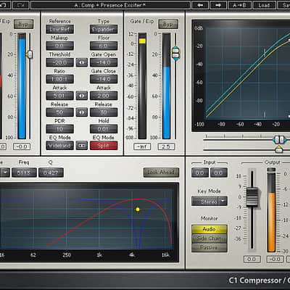Screen dimensions: 290x290
Task: Select the Hold 0.01 field
Action: point(104,129)
